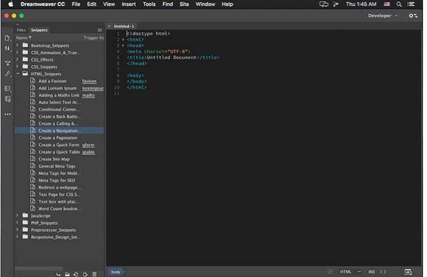The height and width of the screenshot is (277, 427).
Task: Expand the PHP_Snippets folder
Action: click(x=18, y=222)
